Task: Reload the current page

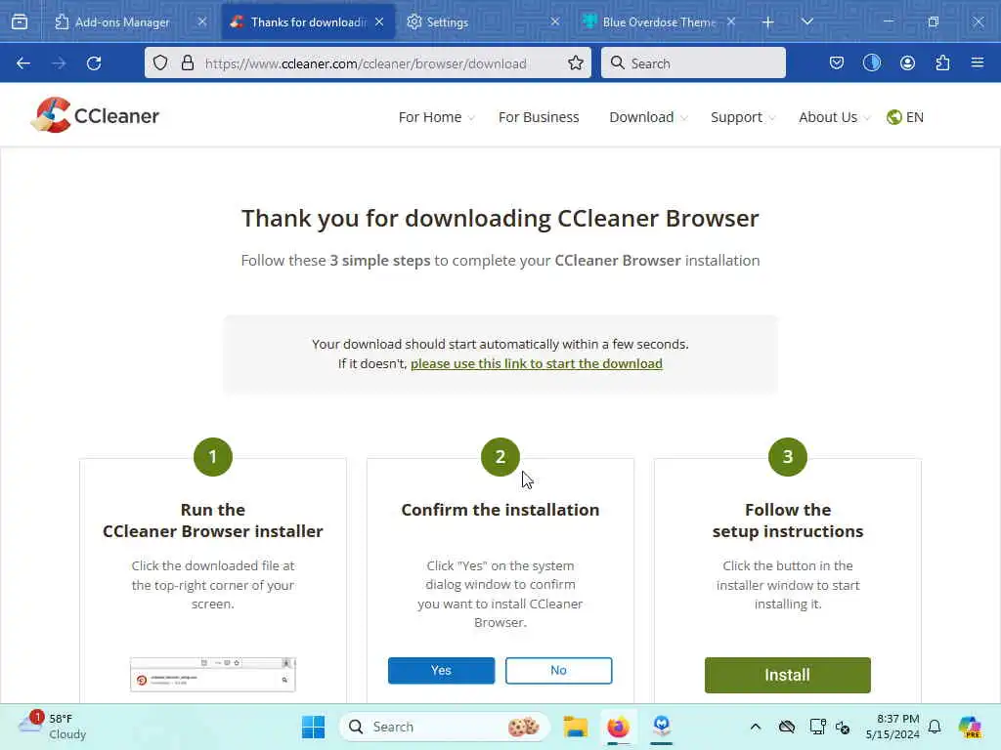Action: coord(94,63)
